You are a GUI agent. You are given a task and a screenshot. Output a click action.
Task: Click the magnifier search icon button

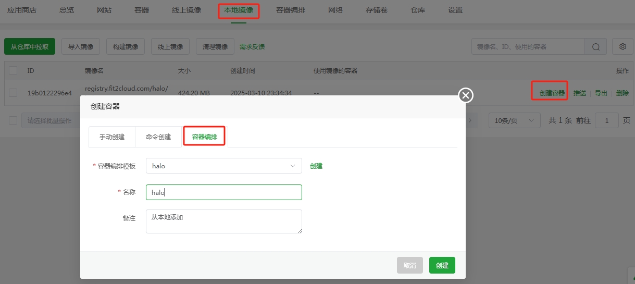[596, 47]
